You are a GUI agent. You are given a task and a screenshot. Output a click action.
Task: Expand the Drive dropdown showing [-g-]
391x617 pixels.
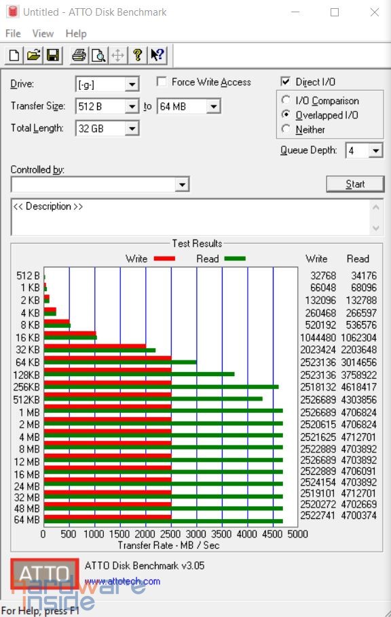pos(132,84)
